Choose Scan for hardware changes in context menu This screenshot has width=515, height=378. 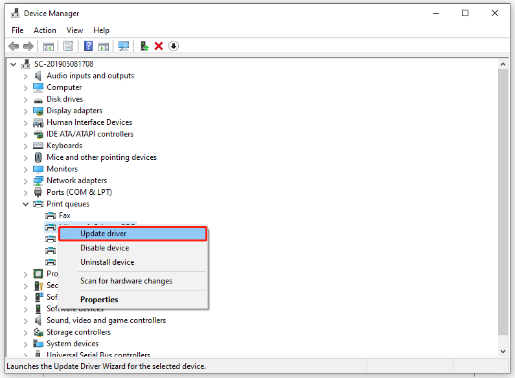coord(133,281)
